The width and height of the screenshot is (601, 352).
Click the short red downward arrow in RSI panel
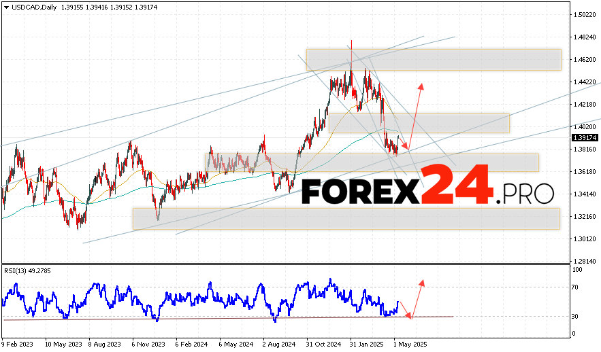coord(405,309)
